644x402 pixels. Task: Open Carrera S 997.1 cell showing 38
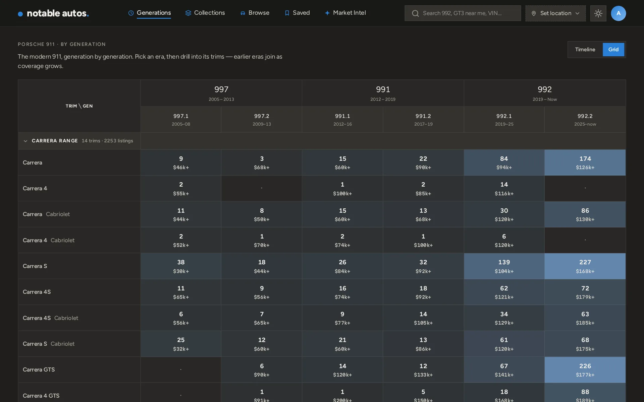coord(181,266)
